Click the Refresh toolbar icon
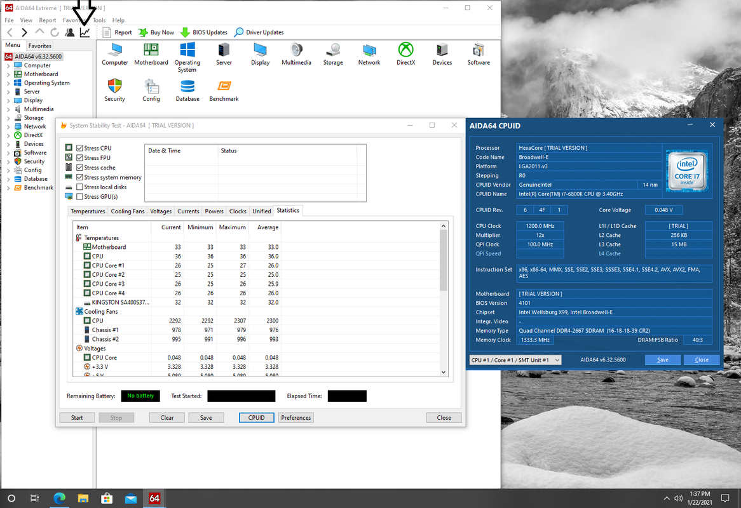Image resolution: width=741 pixels, height=508 pixels. pos(55,32)
